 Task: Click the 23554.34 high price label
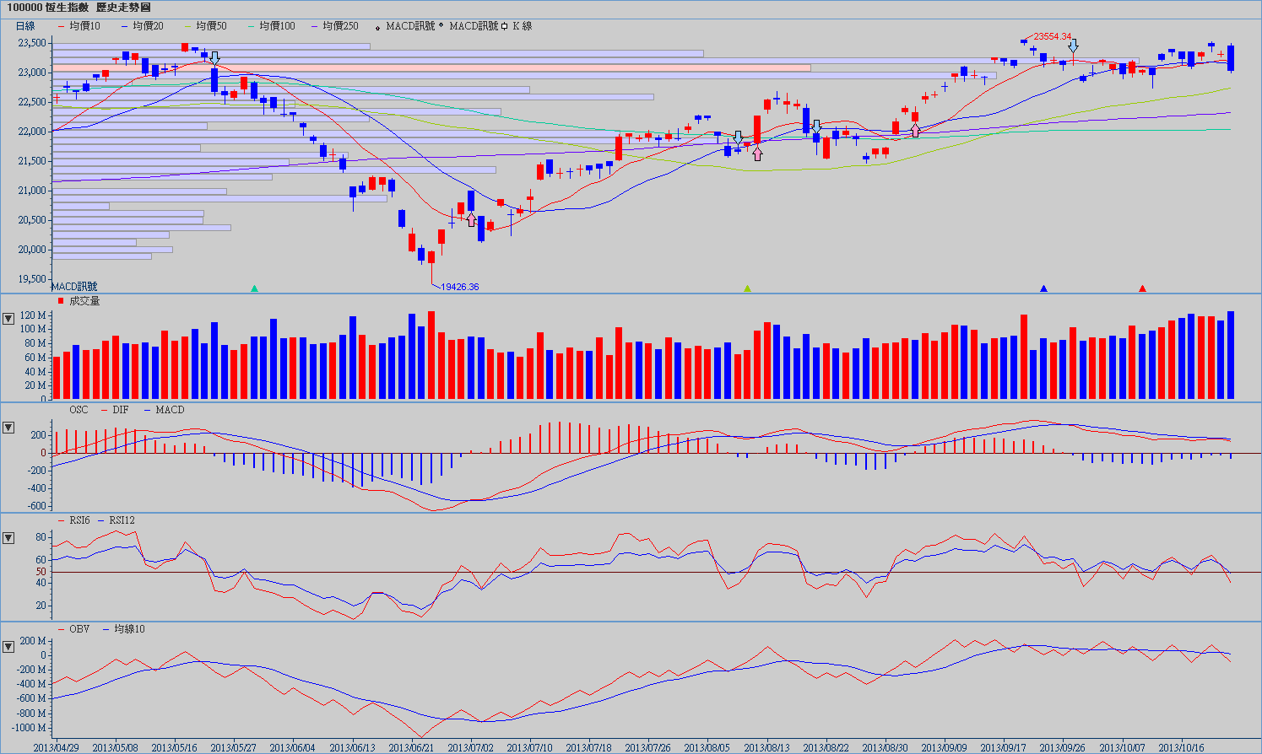(1053, 37)
